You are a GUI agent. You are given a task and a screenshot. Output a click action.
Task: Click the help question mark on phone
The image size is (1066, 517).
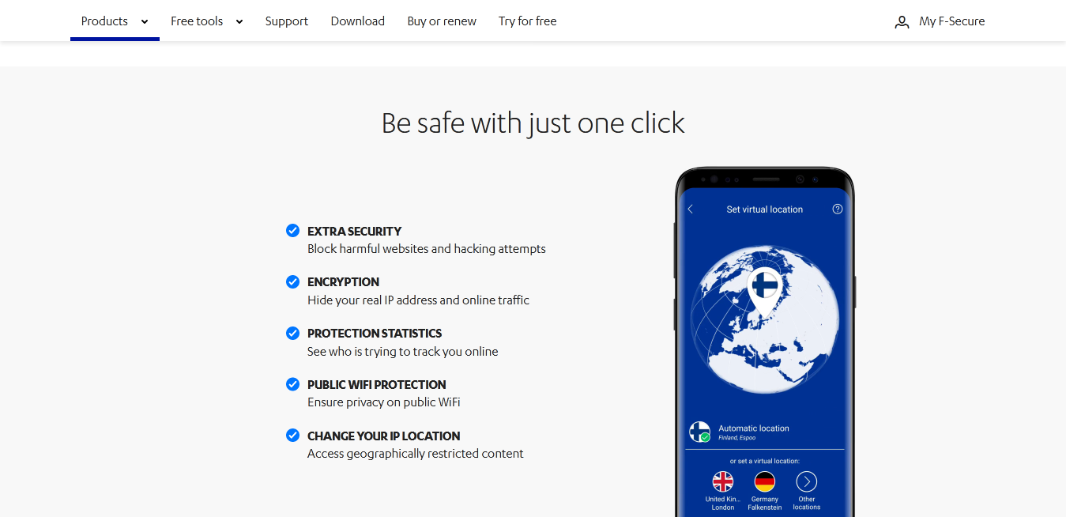[838, 209]
